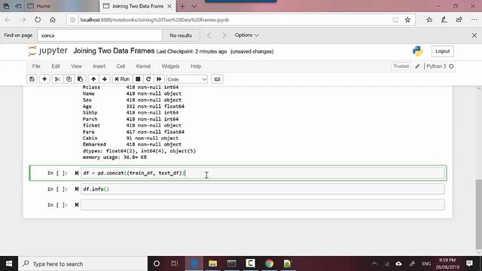
Task: Open the favorites hub icon
Action: 429,20
